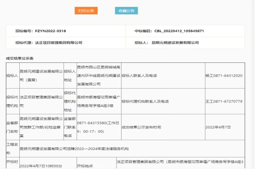Click the blue 收藏公告 button
The height and width of the screenshot is (173, 255).
127,11
